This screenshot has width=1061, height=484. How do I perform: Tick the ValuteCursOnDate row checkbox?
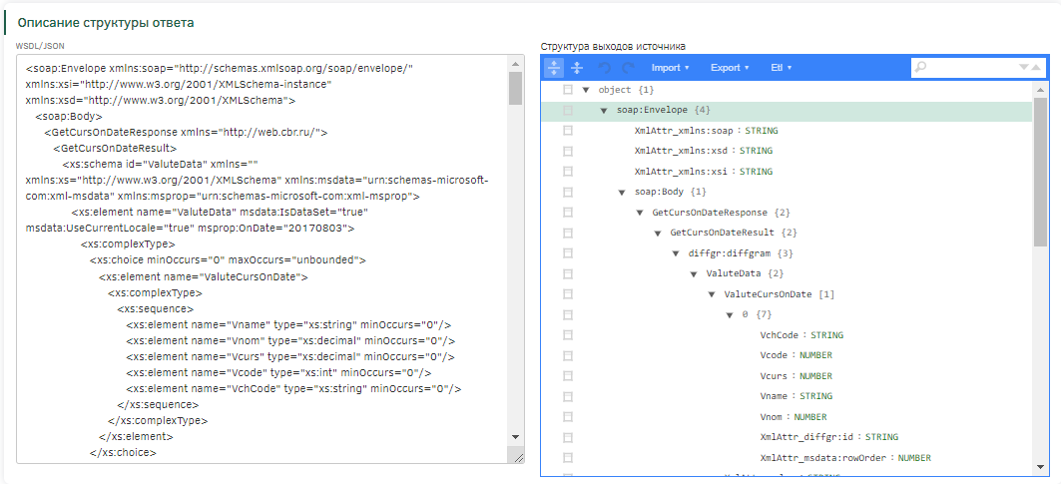pos(568,294)
